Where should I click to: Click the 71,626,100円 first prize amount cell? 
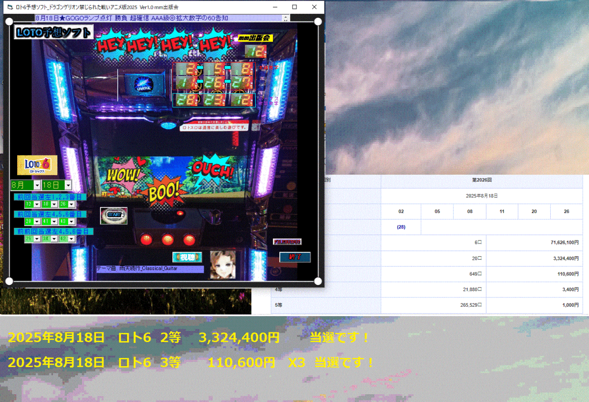(534, 242)
